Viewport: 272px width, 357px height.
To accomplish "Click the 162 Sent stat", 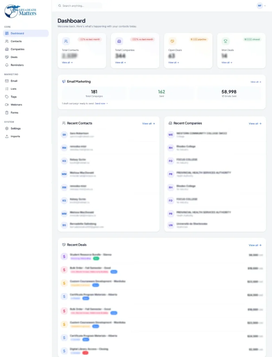I will 162,93.
